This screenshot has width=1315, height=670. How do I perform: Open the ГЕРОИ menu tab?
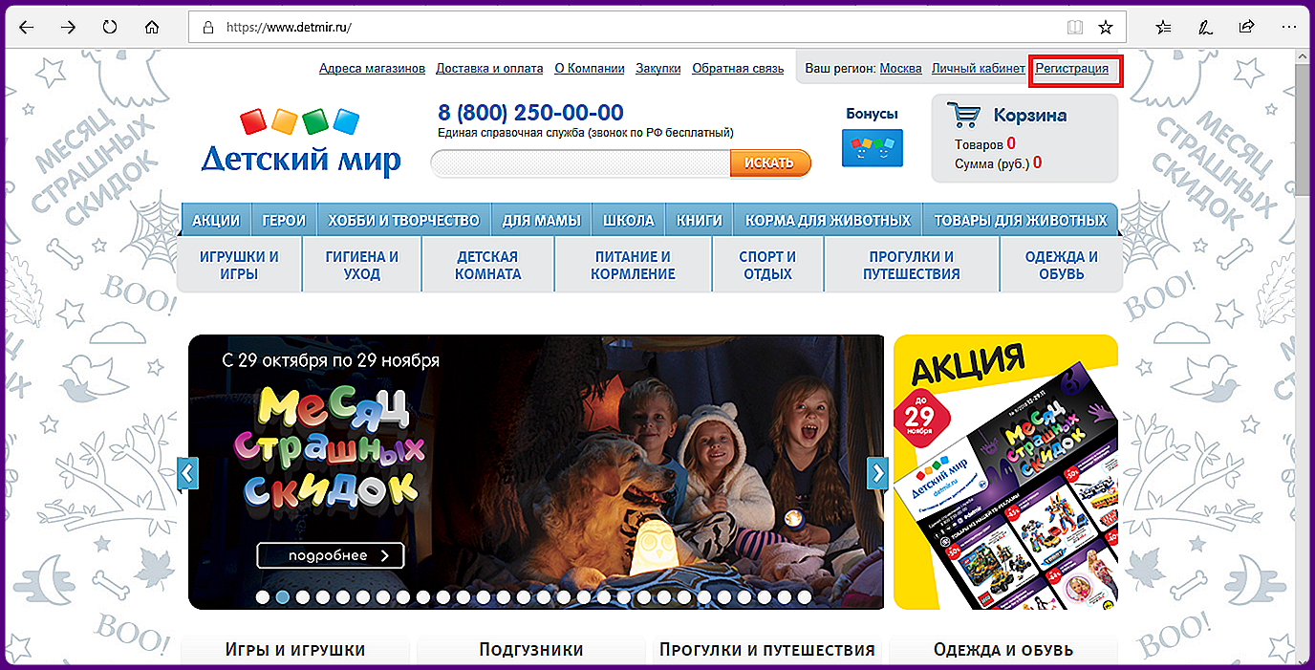pyautogui.click(x=284, y=220)
